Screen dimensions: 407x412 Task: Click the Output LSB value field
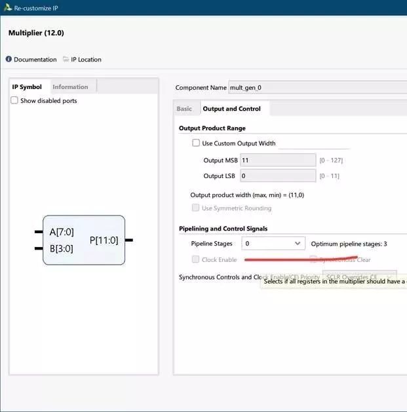pos(278,176)
